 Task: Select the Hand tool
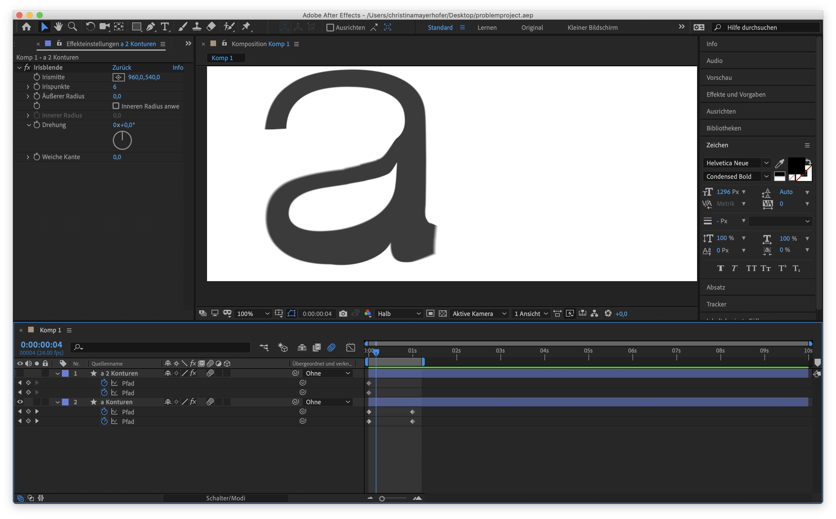pyautogui.click(x=58, y=26)
